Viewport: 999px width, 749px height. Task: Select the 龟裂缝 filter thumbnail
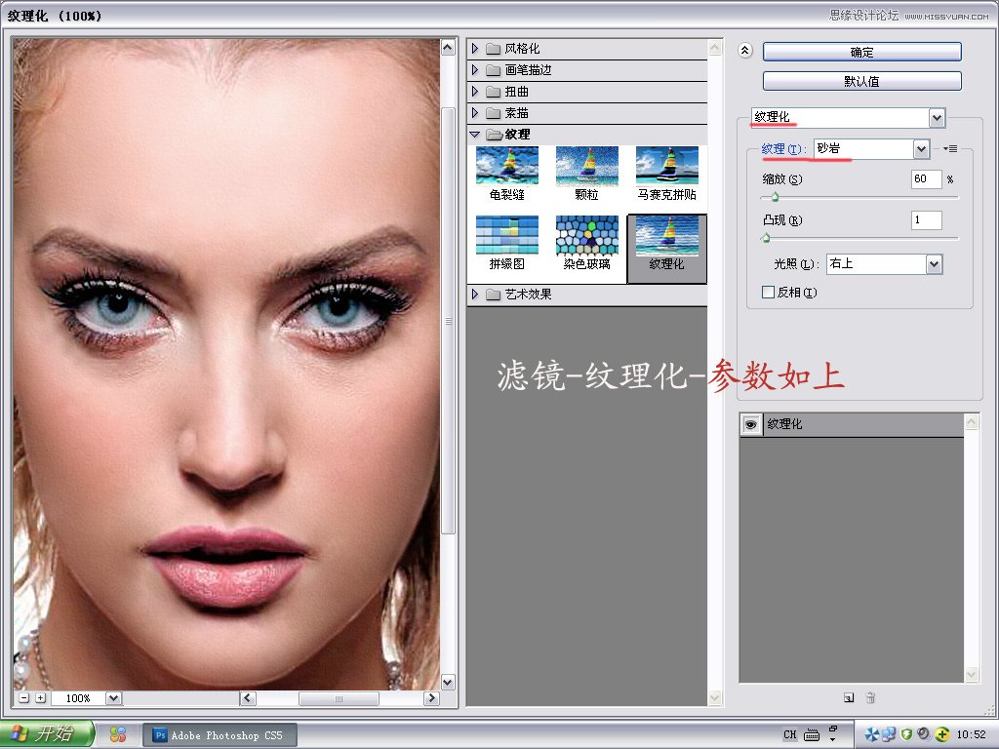[507, 174]
